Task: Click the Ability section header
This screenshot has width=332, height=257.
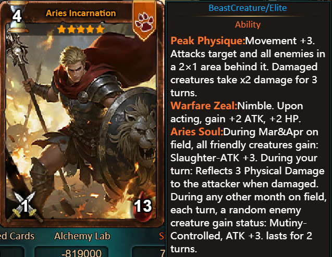Action: [248, 24]
